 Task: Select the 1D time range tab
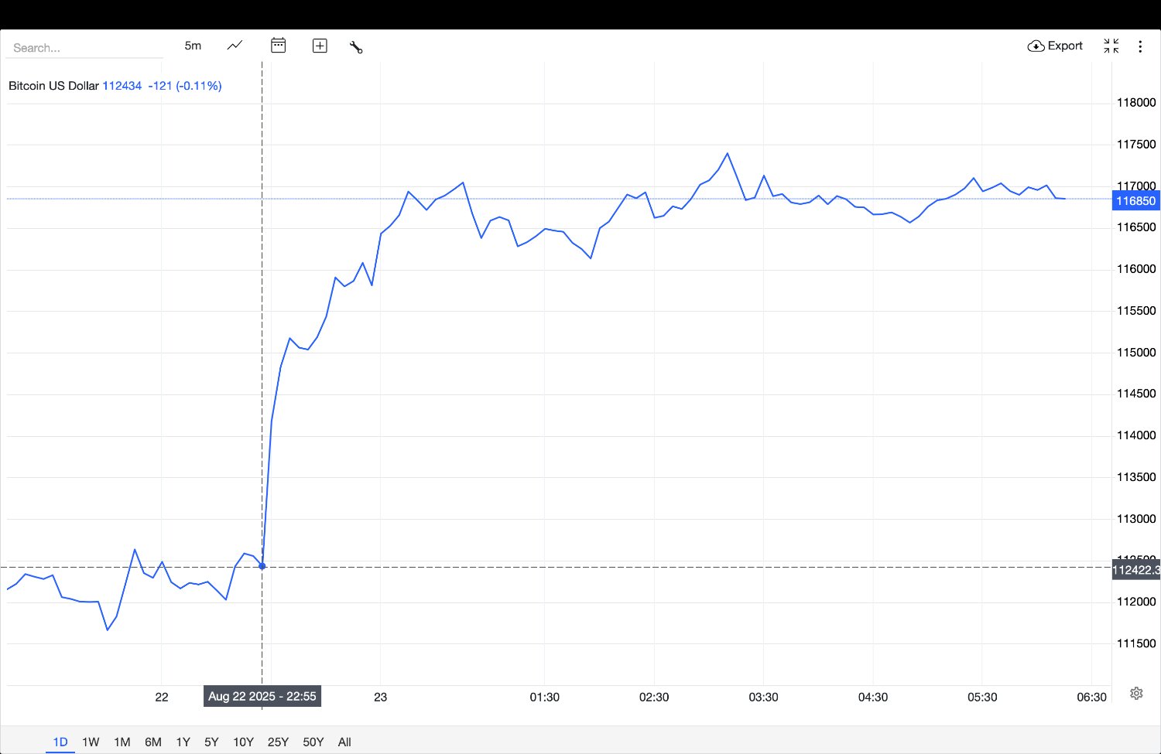(60, 742)
